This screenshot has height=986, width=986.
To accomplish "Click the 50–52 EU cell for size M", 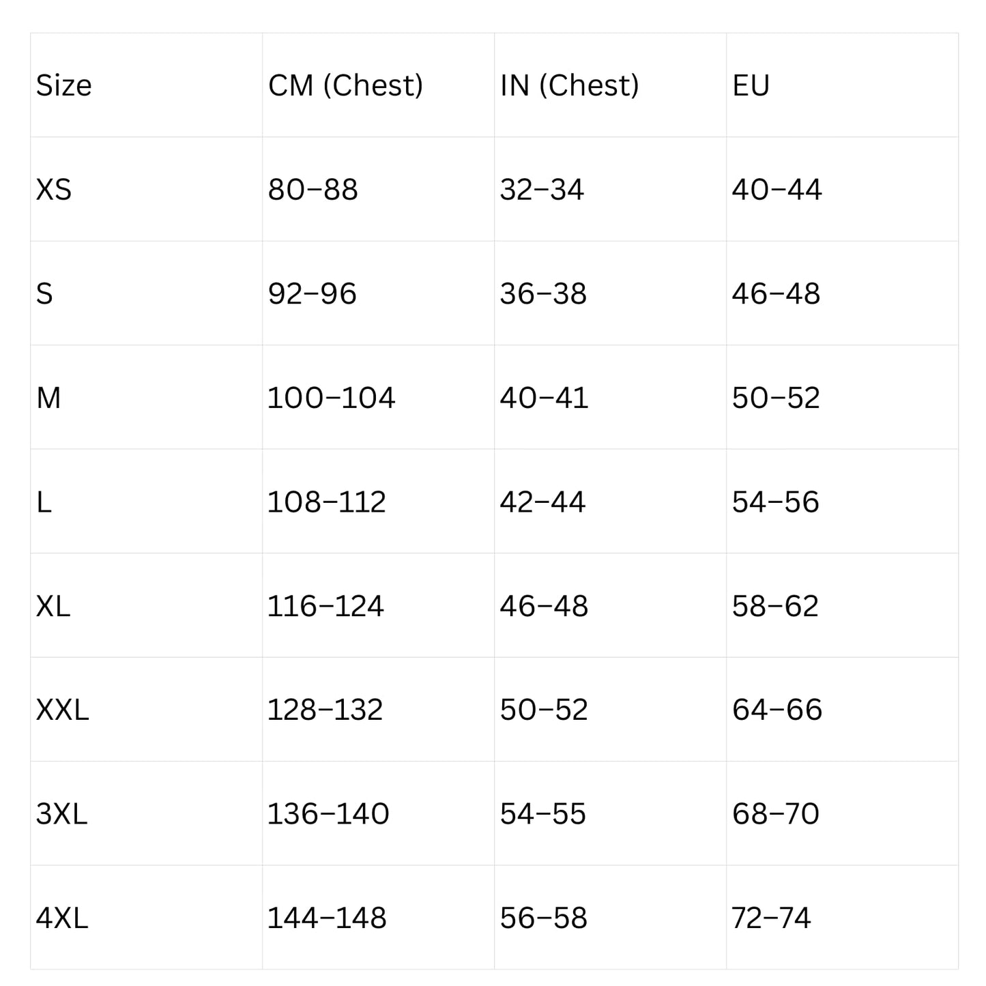I will click(776, 398).
